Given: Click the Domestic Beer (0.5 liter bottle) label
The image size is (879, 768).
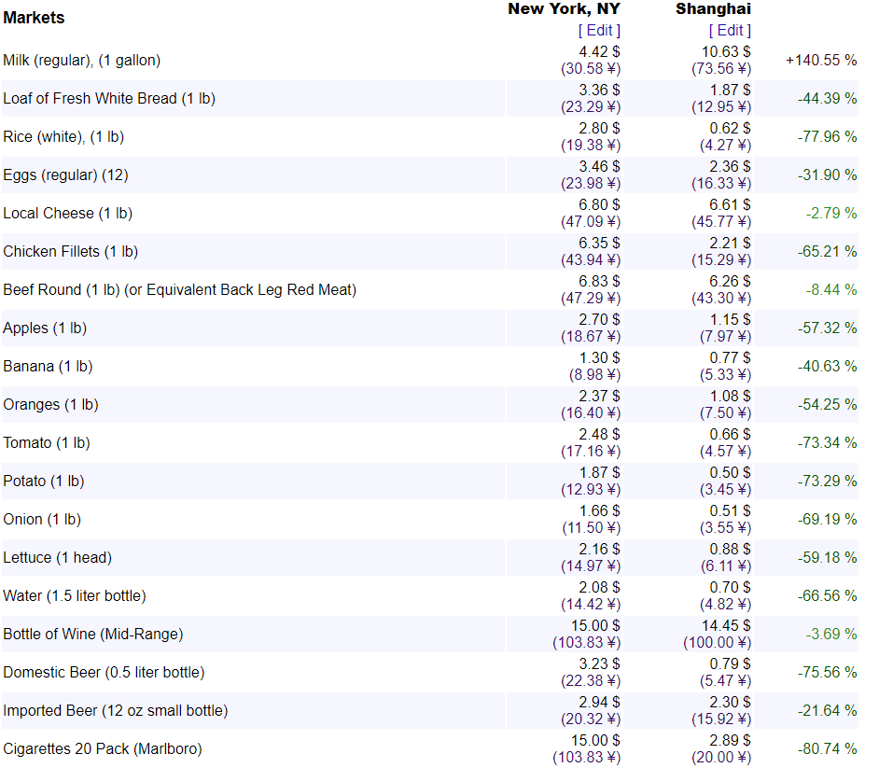Looking at the screenshot, I should (x=104, y=673).
